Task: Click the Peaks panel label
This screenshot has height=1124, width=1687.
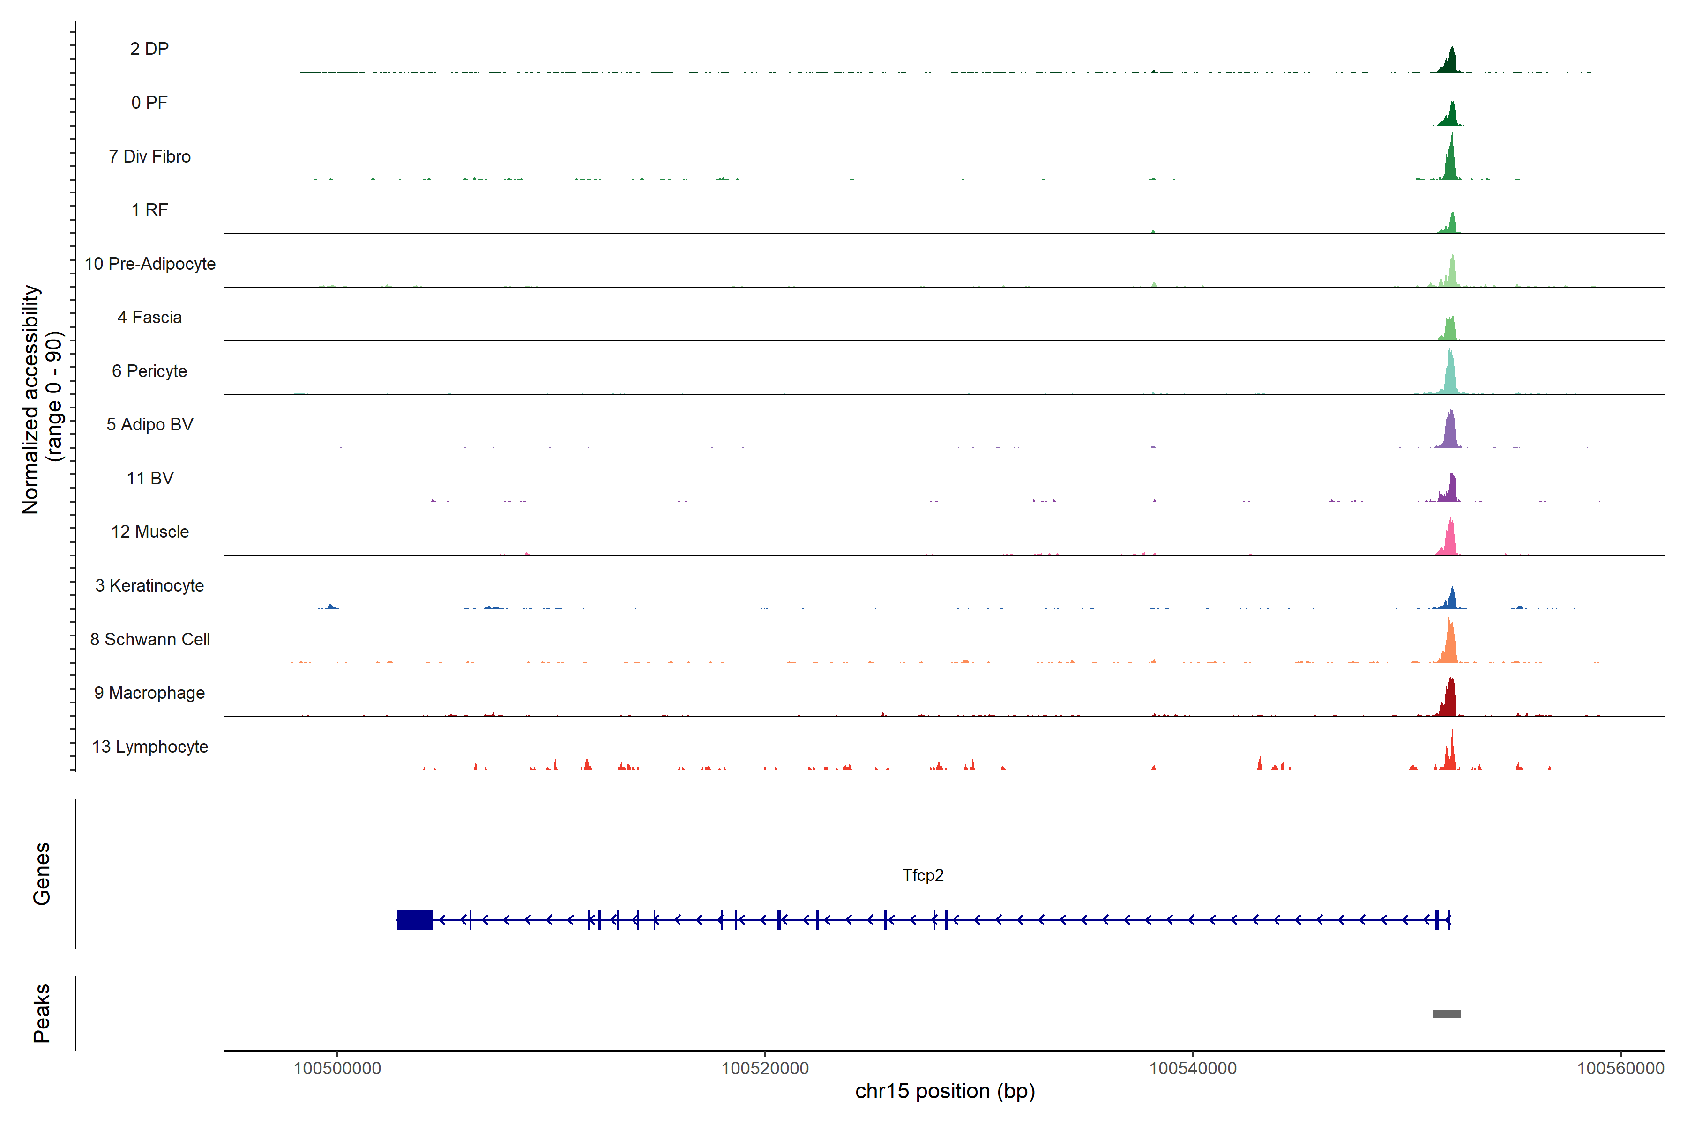Action: (42, 1013)
